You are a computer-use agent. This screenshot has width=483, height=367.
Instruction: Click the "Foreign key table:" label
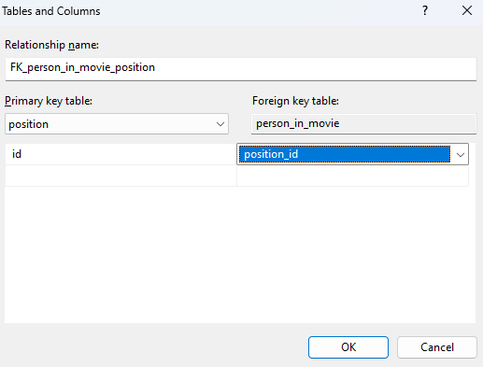click(295, 101)
